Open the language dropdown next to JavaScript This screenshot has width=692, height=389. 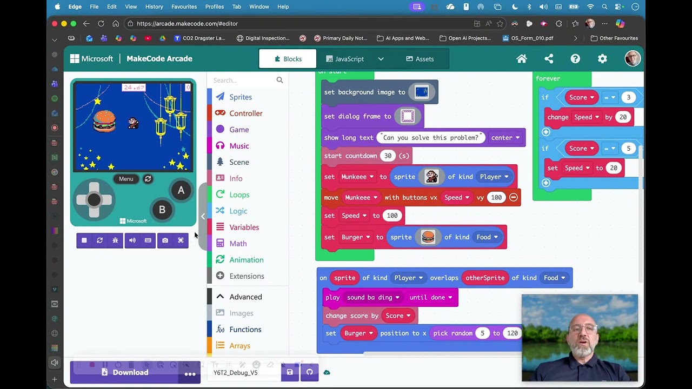point(381,59)
